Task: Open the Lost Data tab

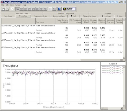Action: point(107,16)
